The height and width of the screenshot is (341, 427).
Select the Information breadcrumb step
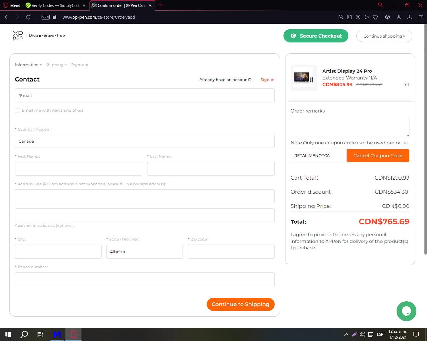pos(26,65)
